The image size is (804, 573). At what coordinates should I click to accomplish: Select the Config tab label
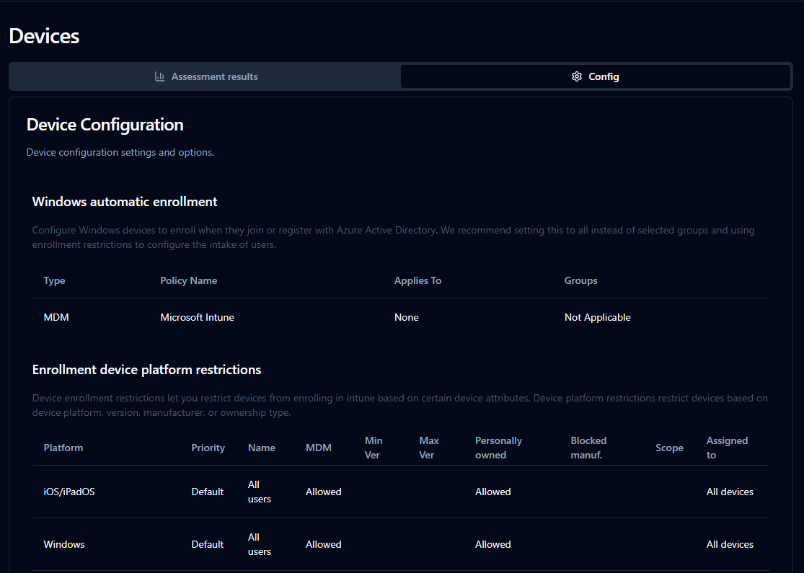coord(604,76)
